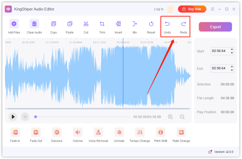Click the 01:10.6576 timeline ruler mark
Viewport: 242px width, 159px height.
pyautogui.click(x=52, y=42)
